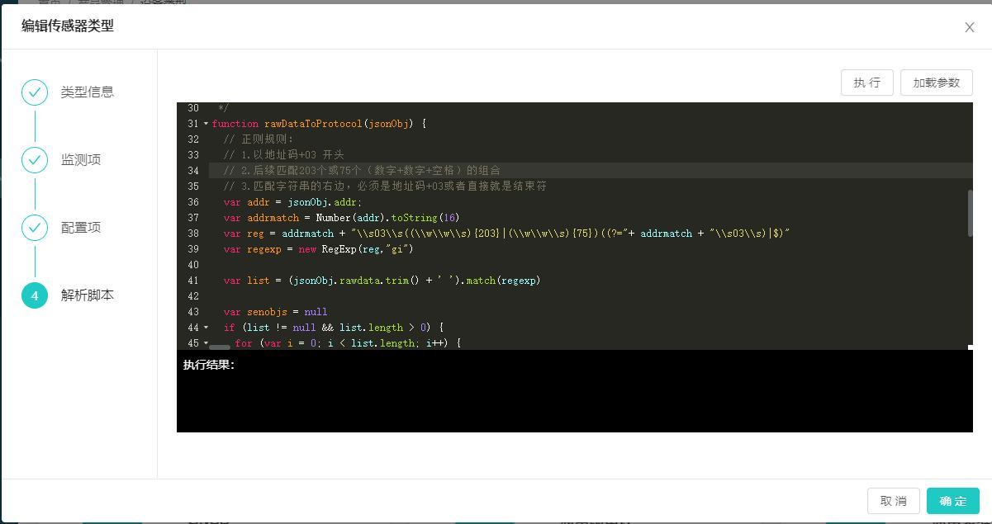Cancel editing with the 取消 button
This screenshot has width=992, height=524.
click(x=893, y=501)
